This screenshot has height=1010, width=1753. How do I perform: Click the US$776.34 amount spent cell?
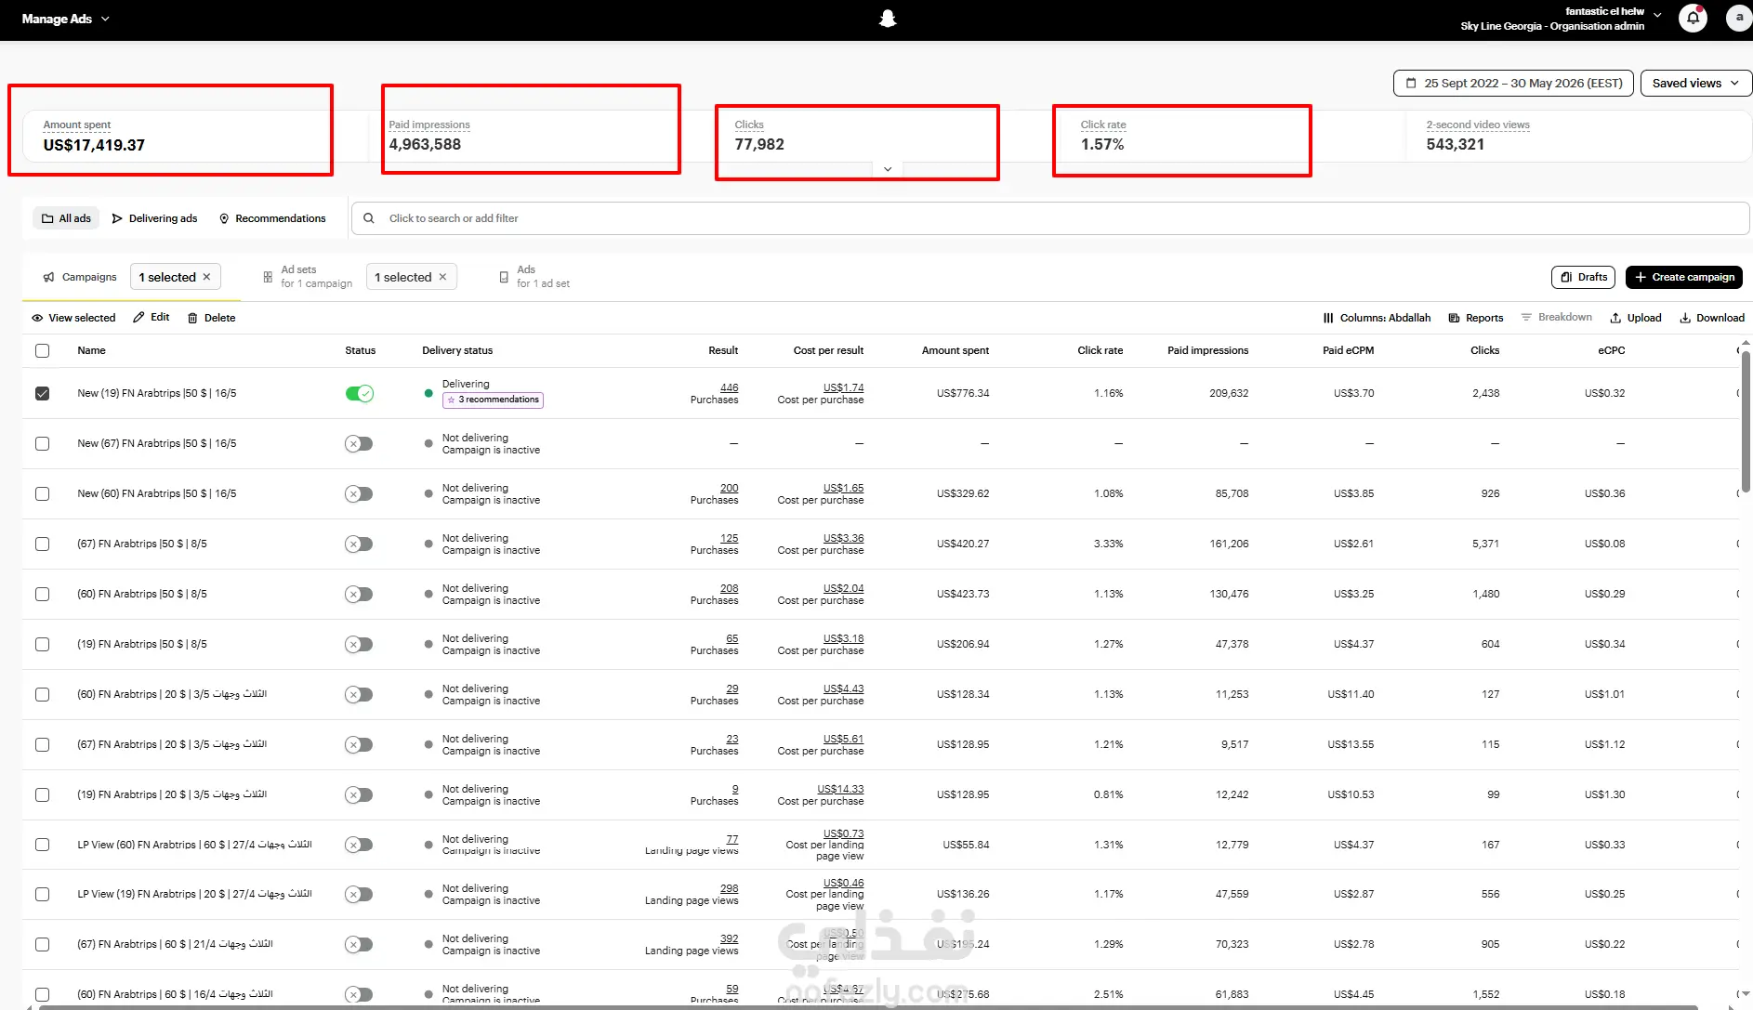[x=963, y=393]
